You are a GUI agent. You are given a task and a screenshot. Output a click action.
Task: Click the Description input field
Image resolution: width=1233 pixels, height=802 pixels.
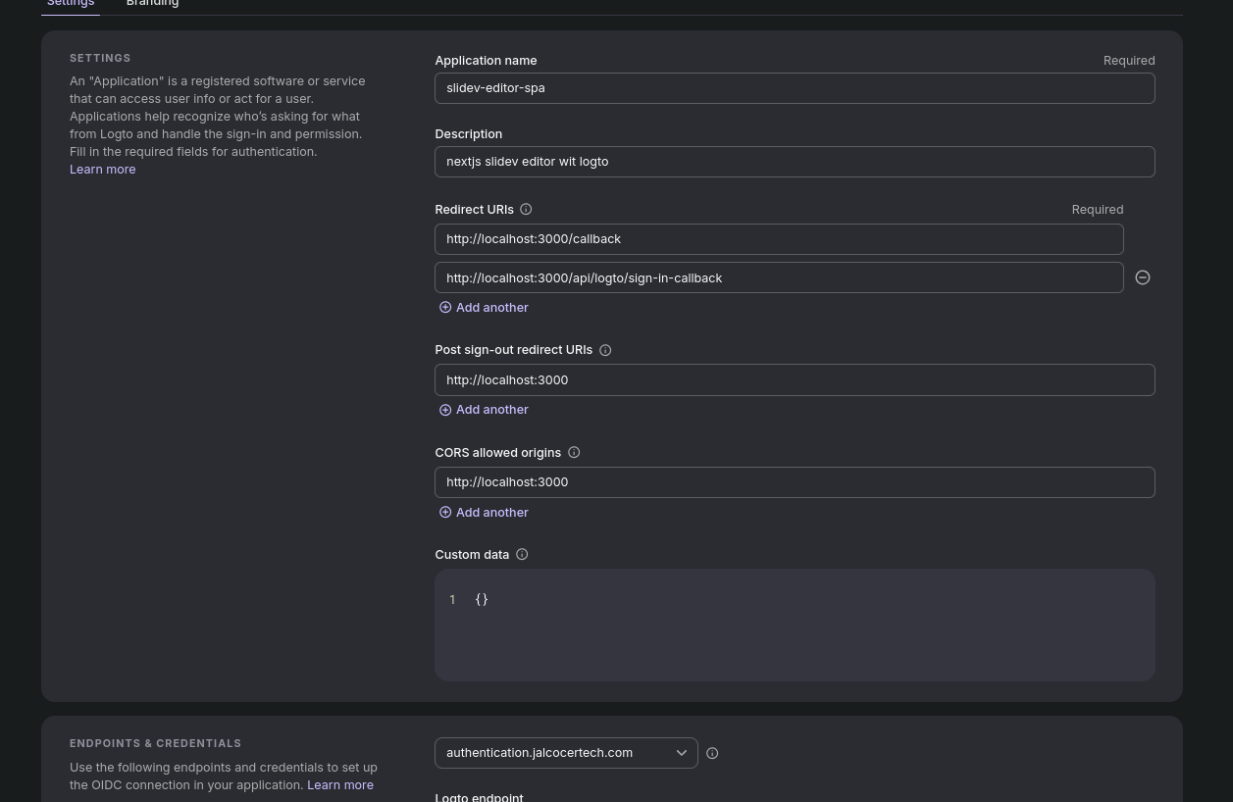pyautogui.click(x=795, y=162)
